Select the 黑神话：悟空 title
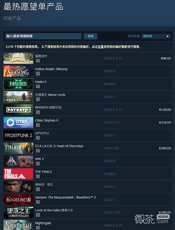 click(x=44, y=185)
